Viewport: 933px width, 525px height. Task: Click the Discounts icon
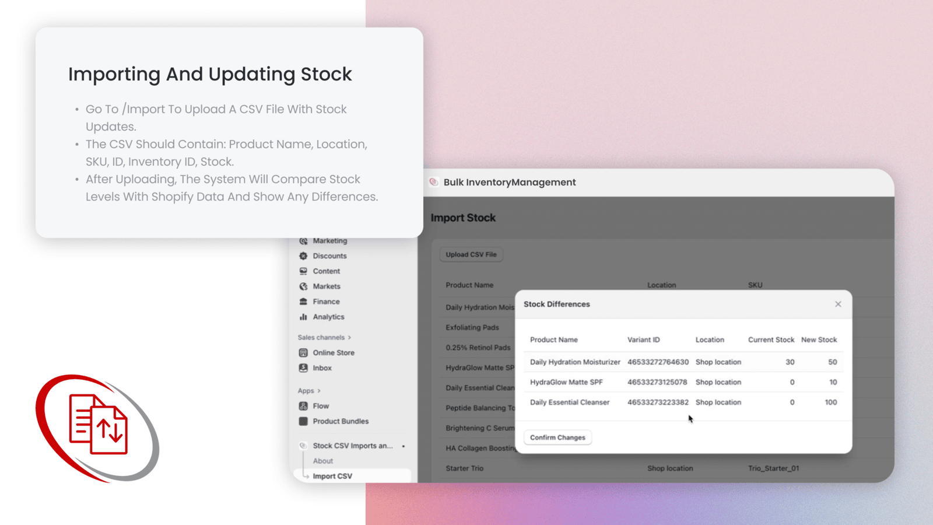304,256
